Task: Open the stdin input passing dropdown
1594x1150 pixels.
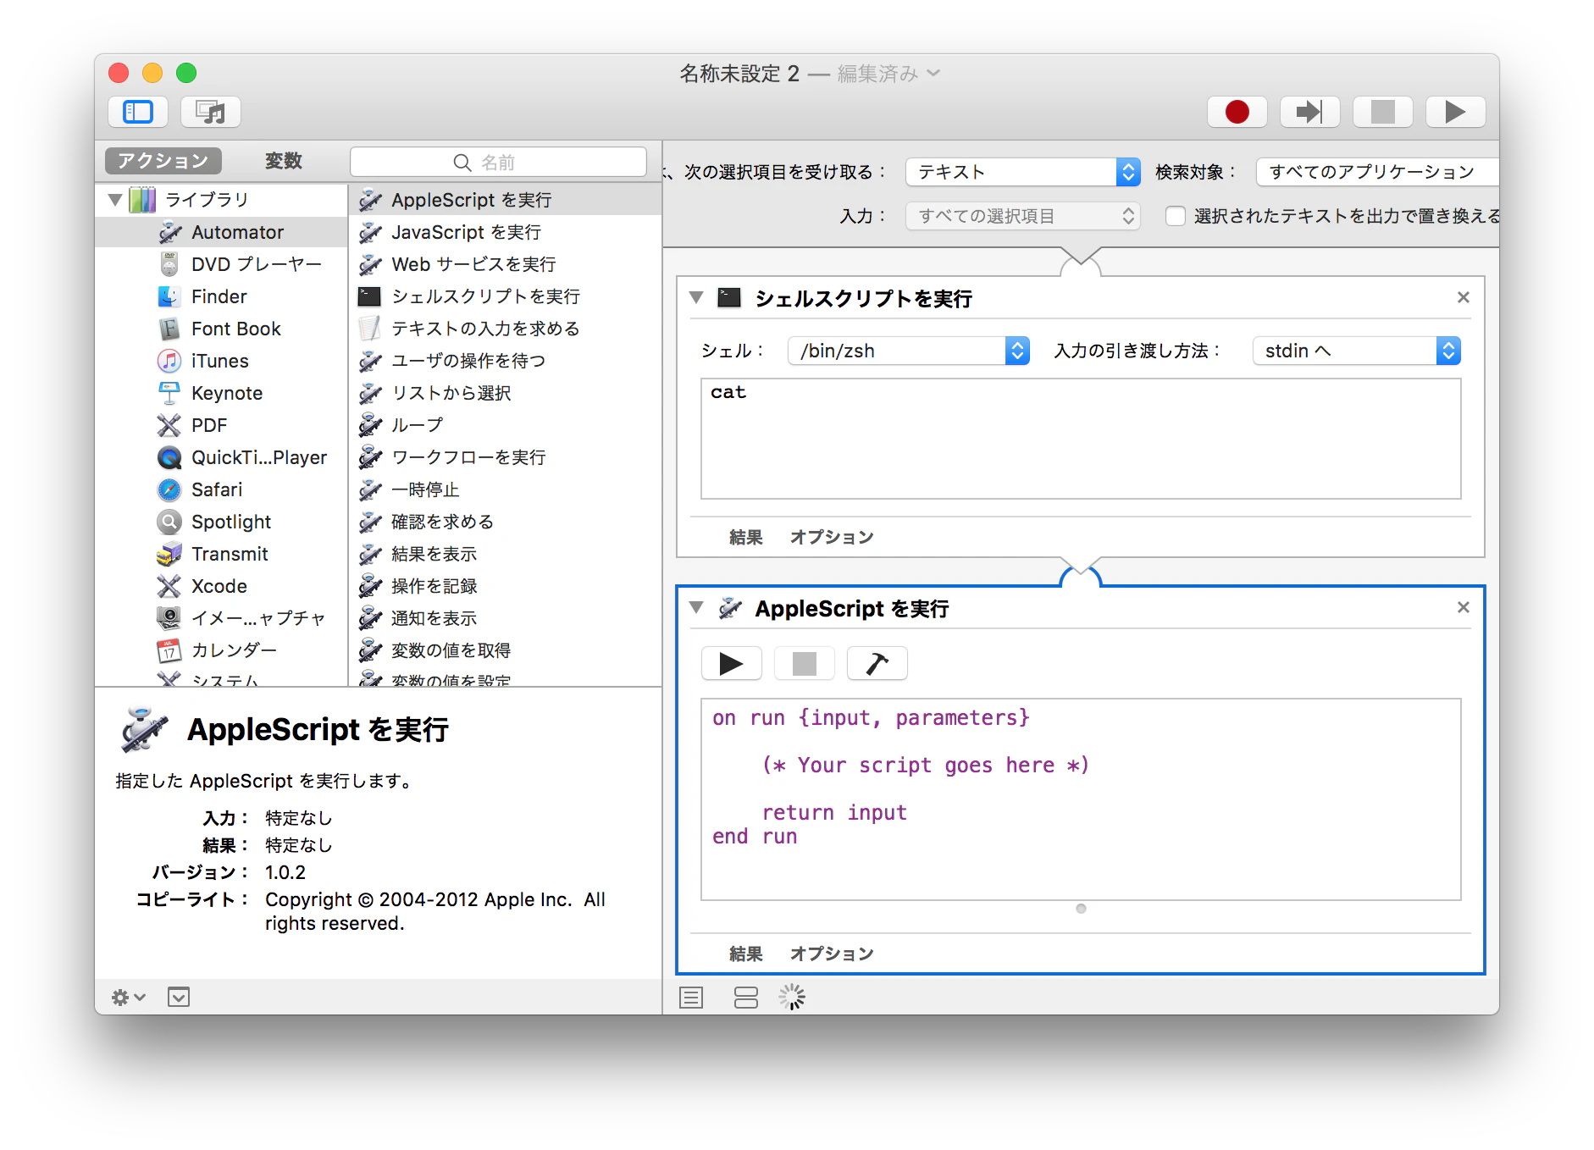Action: pyautogui.click(x=1357, y=351)
